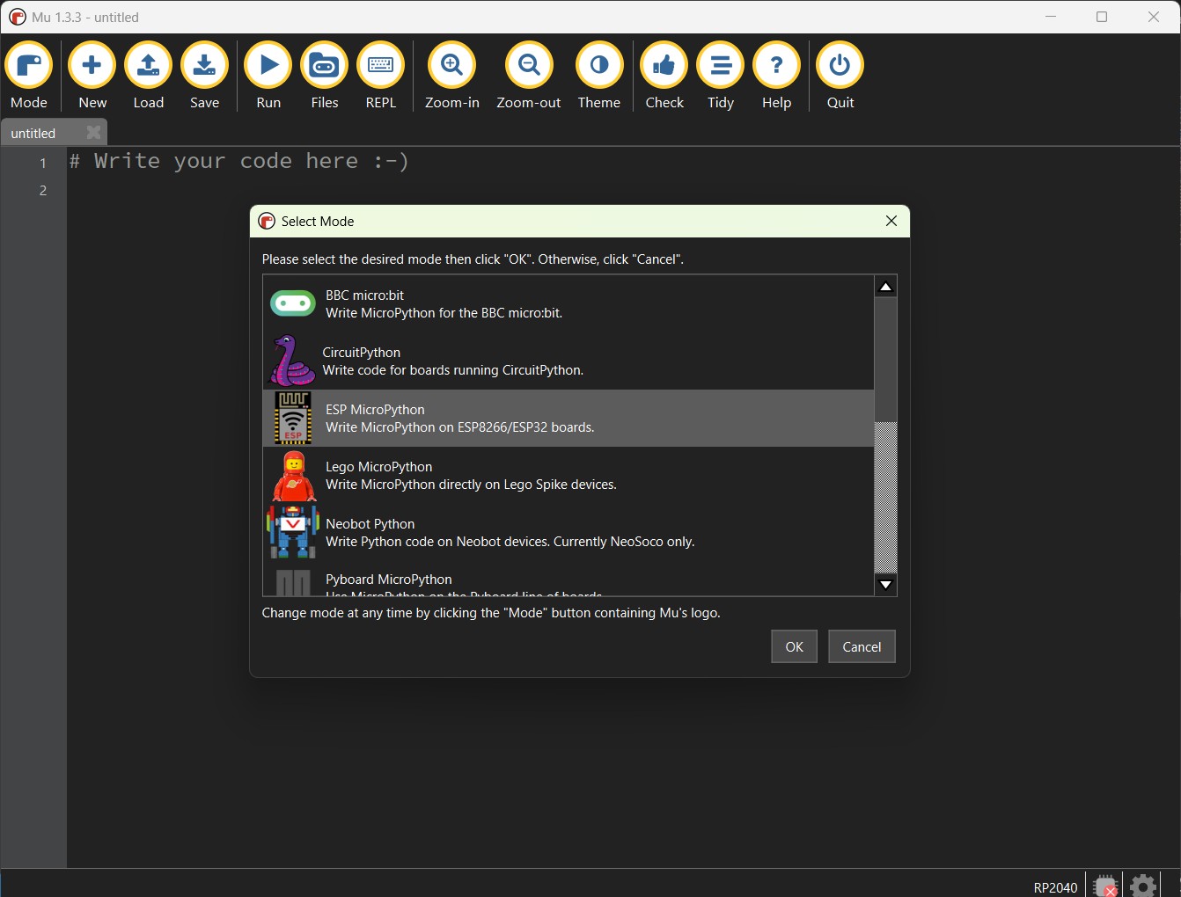Select the Lego MicroPython minifigure icon
Image resolution: width=1181 pixels, height=897 pixels.
pyautogui.click(x=294, y=475)
